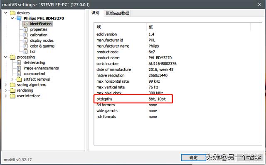Click the calibration page icon

pyautogui.click(x=25, y=35)
